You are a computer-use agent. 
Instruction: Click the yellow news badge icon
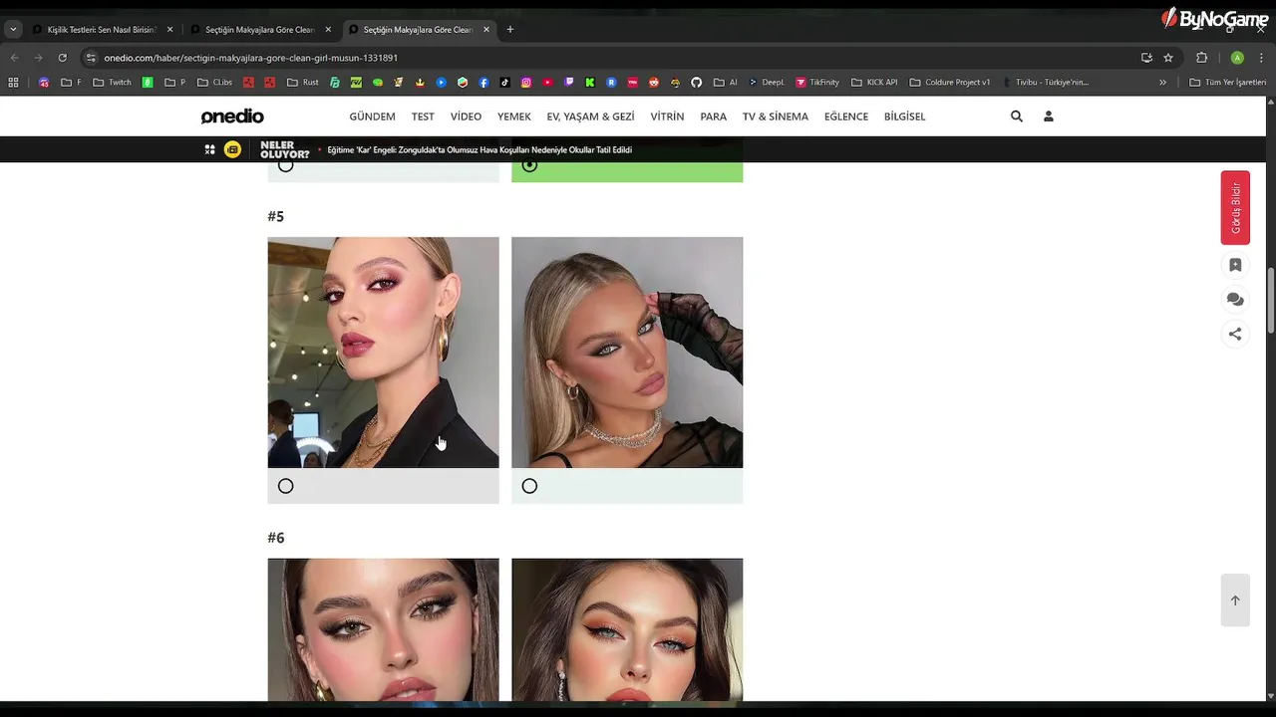pyautogui.click(x=232, y=149)
